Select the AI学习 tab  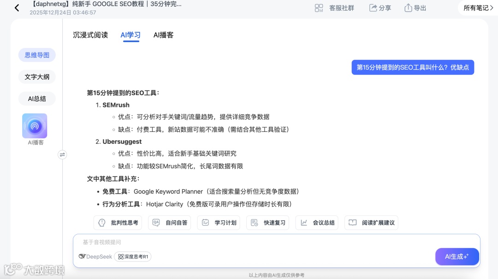point(130,35)
